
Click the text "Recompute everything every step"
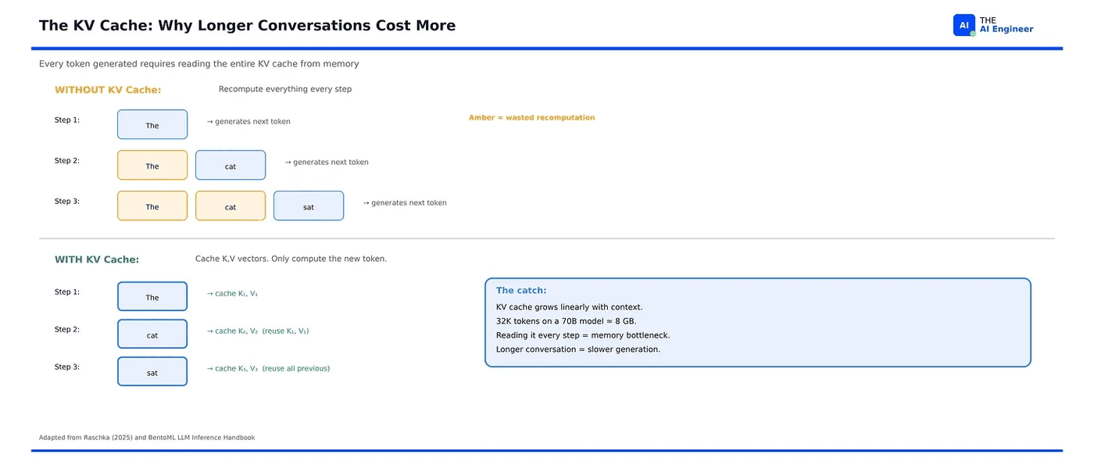coord(285,89)
